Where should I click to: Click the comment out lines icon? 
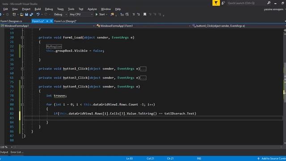[134, 14]
